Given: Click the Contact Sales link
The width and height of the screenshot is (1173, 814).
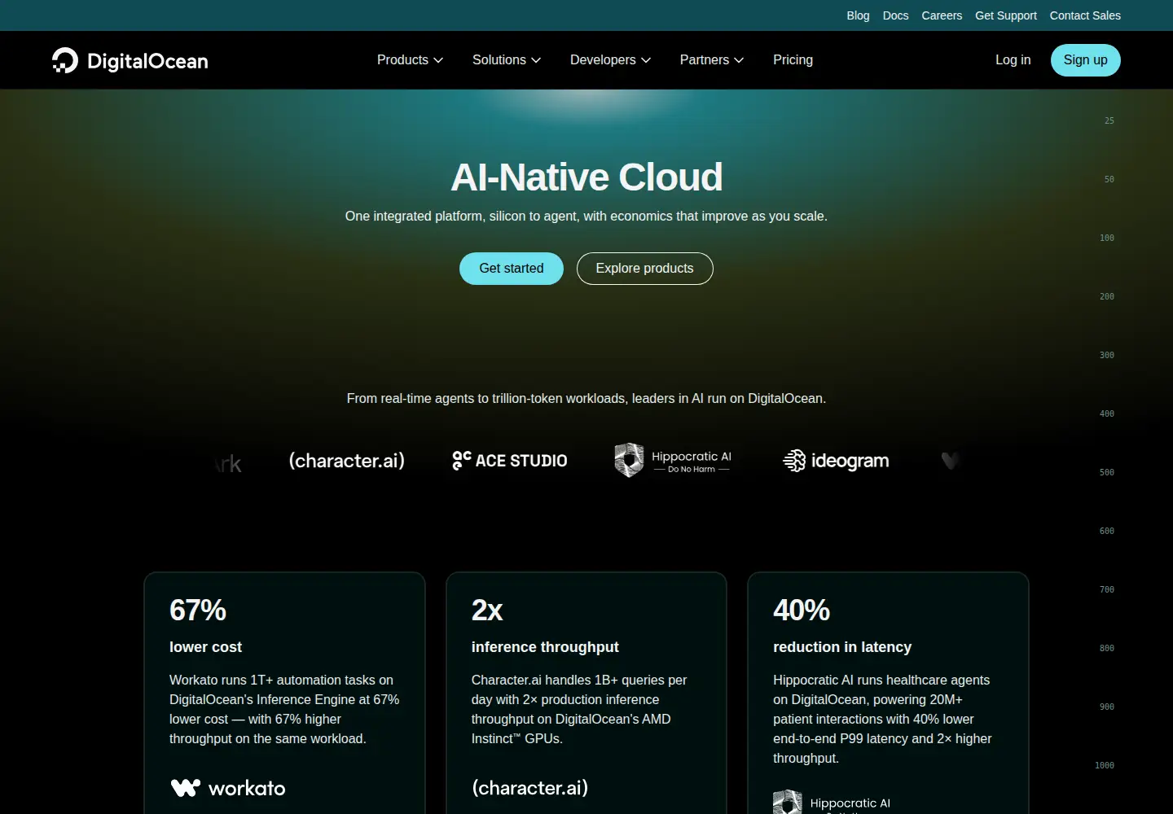Looking at the screenshot, I should click(1085, 15).
